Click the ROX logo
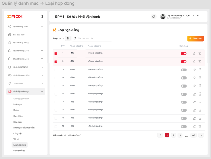Screen dimensions: 211x159 (15, 17)
